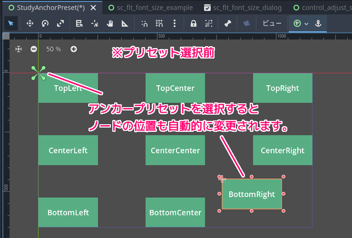
Task: Activate the Rotate Mode tool
Action: coord(45,23)
